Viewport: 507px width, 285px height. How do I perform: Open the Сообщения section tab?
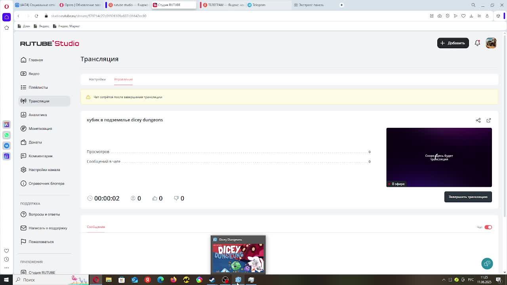point(96,227)
